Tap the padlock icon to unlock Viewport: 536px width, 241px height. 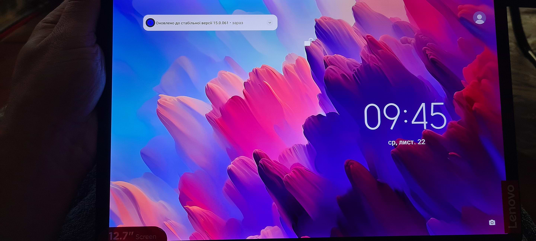click(309, 42)
